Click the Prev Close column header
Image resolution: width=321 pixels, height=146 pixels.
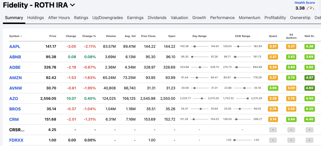(x=148, y=36)
